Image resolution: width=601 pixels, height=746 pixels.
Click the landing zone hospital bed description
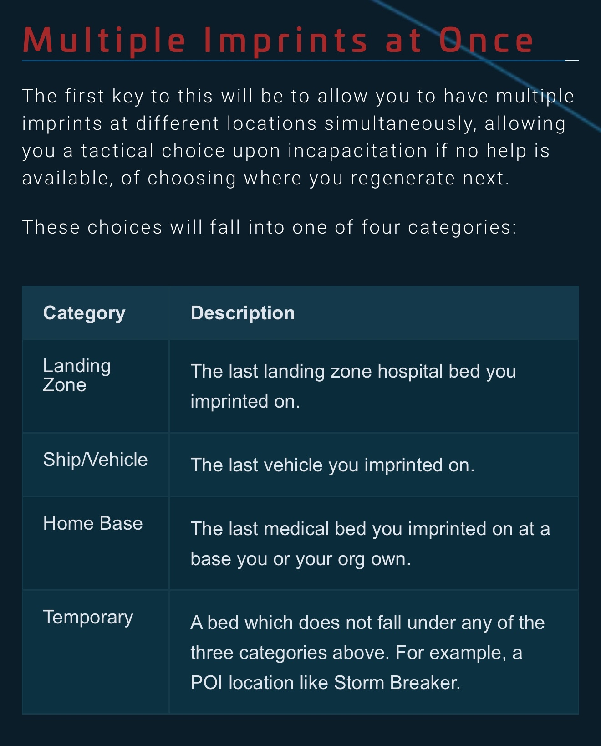point(353,386)
